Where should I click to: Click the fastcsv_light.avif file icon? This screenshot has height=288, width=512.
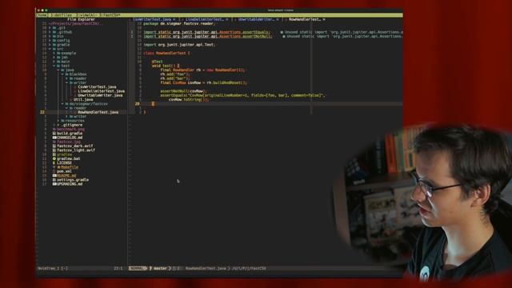[x=54, y=150]
